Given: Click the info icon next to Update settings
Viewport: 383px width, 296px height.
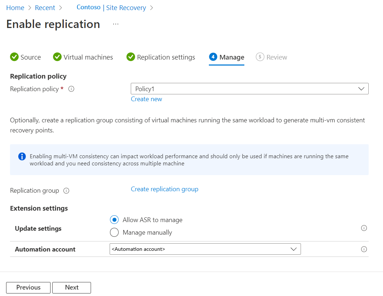Looking at the screenshot, I should point(364,228).
